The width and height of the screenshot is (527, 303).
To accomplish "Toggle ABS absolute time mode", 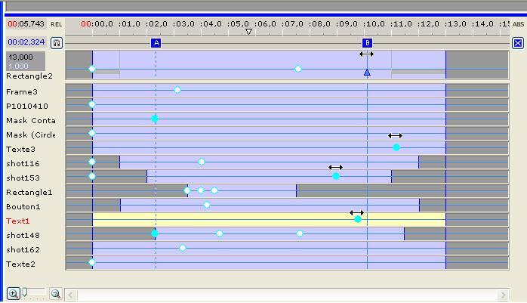I will [x=518, y=24].
